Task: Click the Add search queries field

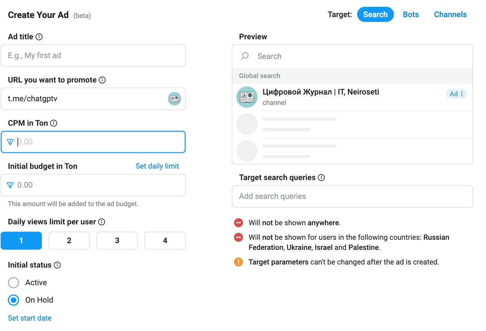Action: coord(352,196)
